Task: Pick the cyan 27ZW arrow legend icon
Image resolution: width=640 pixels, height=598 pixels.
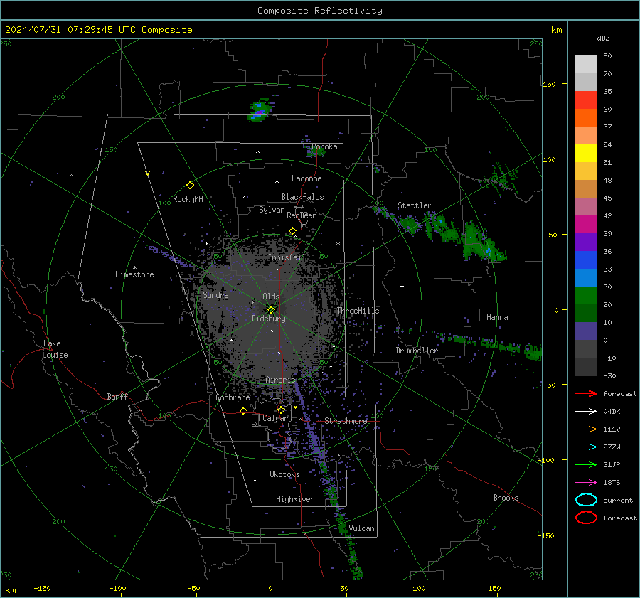Action: coord(586,447)
